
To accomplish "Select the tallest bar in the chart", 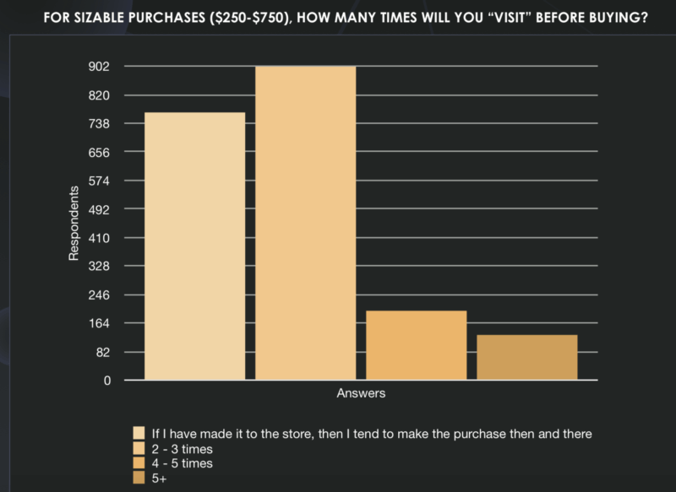I will point(306,224).
